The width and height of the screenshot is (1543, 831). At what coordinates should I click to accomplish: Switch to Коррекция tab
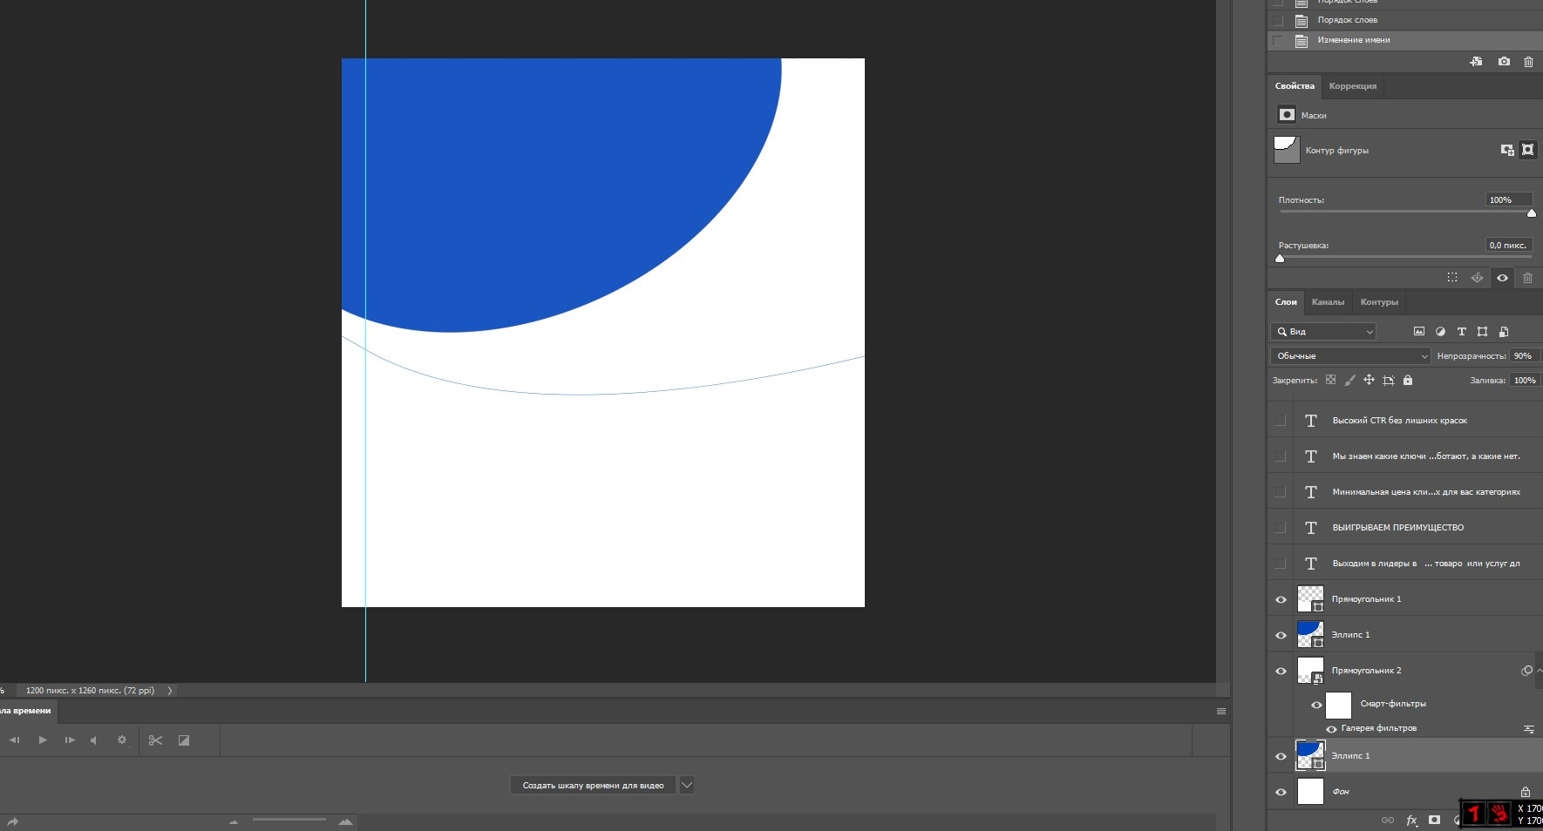pos(1352,86)
